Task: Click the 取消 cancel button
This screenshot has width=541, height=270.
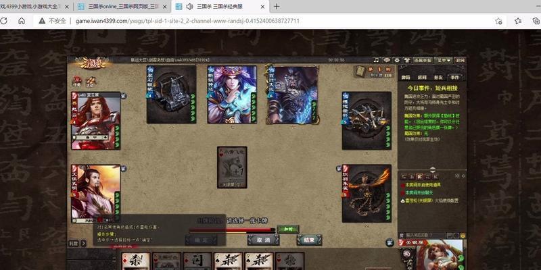Action: 263,240
